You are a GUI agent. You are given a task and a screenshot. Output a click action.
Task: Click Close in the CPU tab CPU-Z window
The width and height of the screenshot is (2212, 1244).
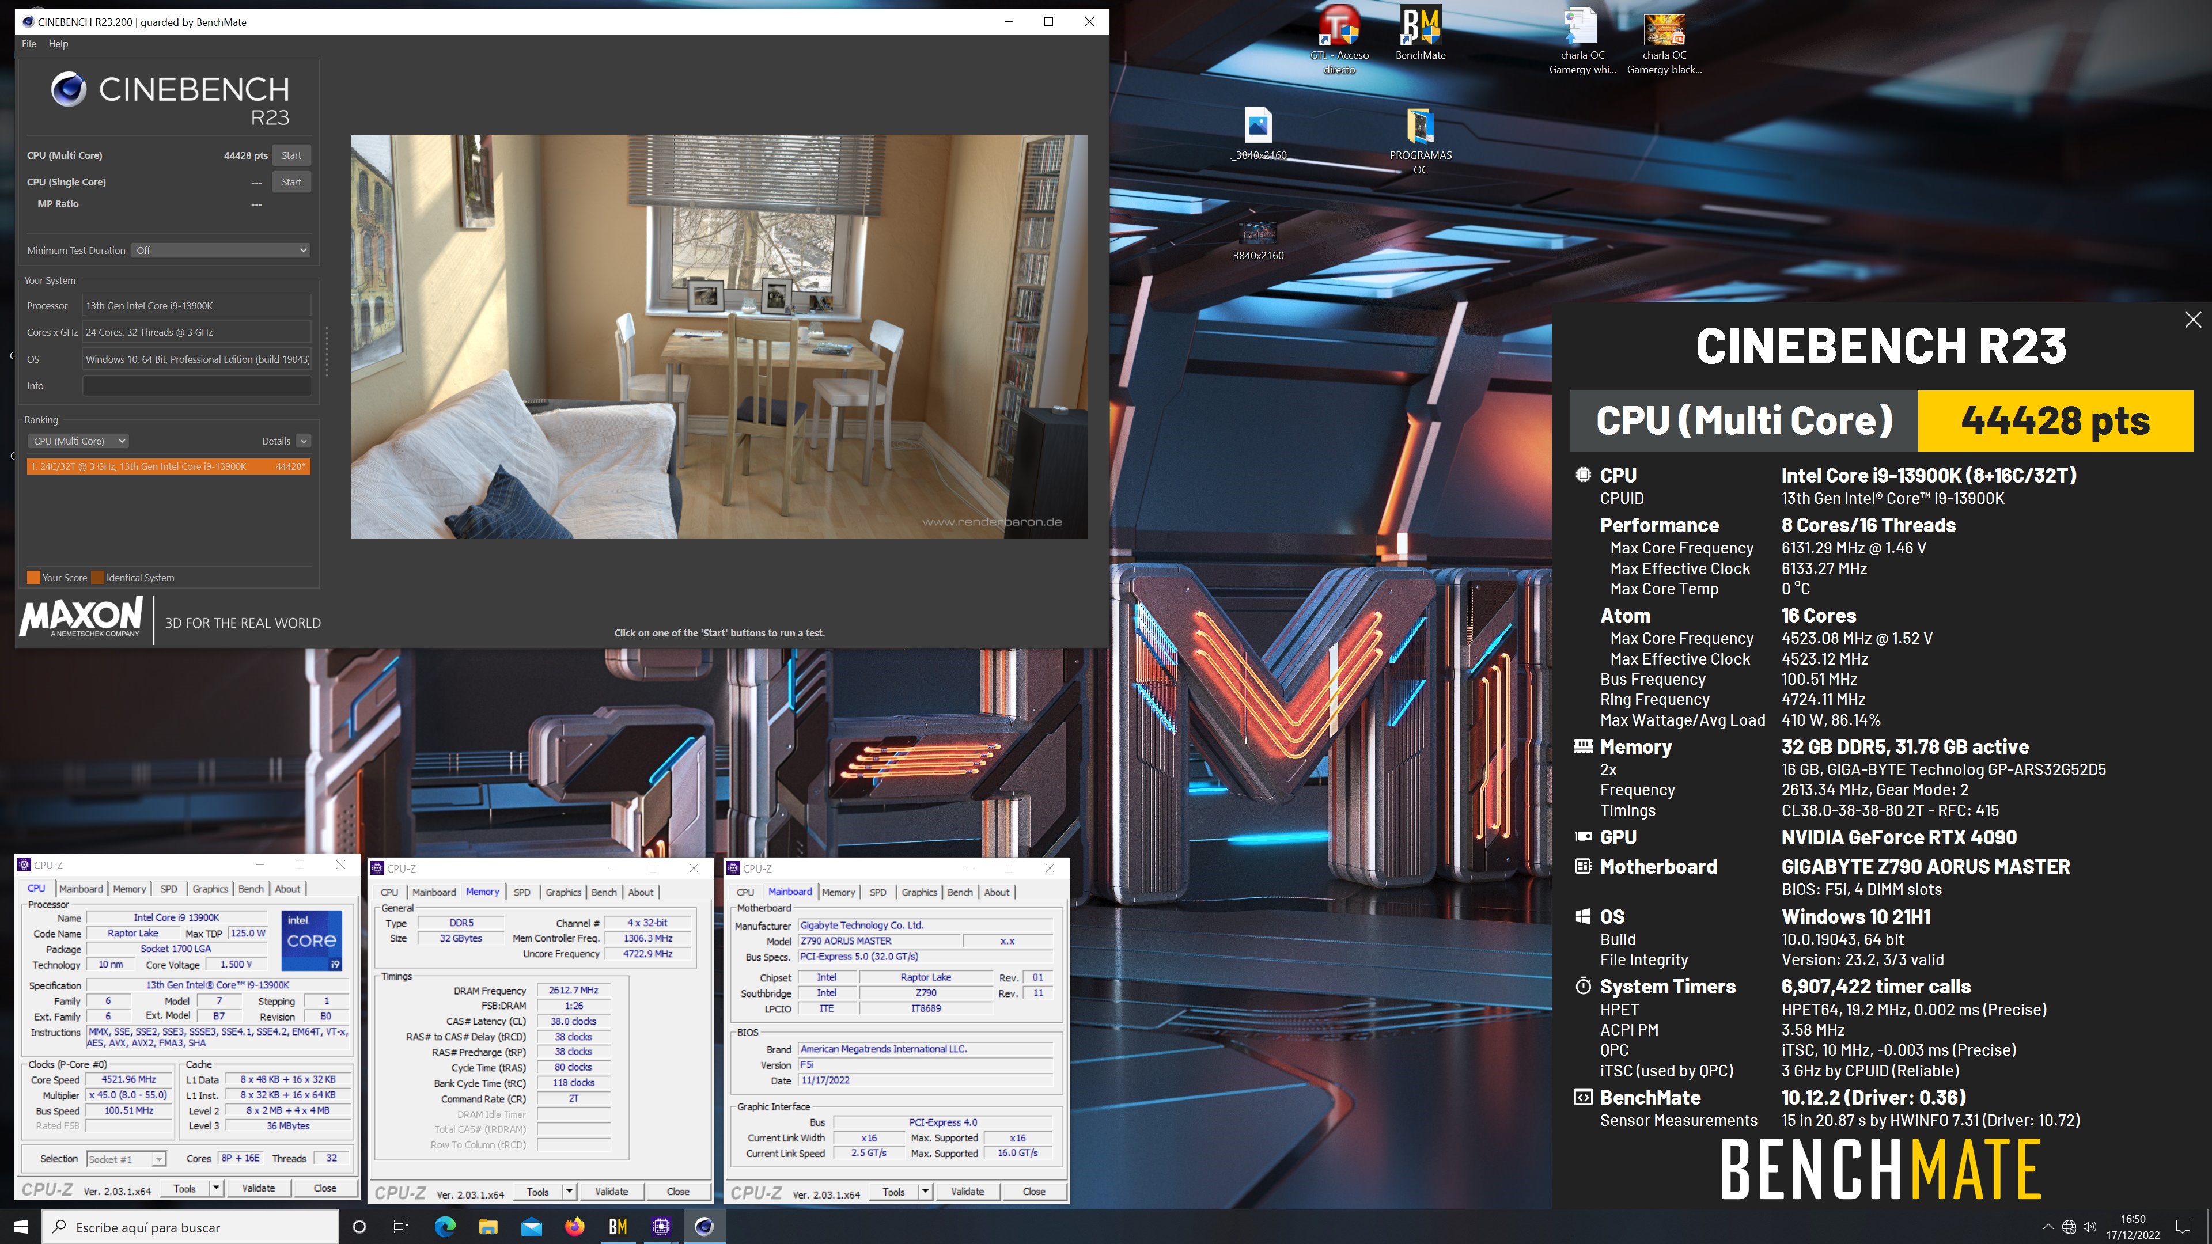pos(324,1188)
